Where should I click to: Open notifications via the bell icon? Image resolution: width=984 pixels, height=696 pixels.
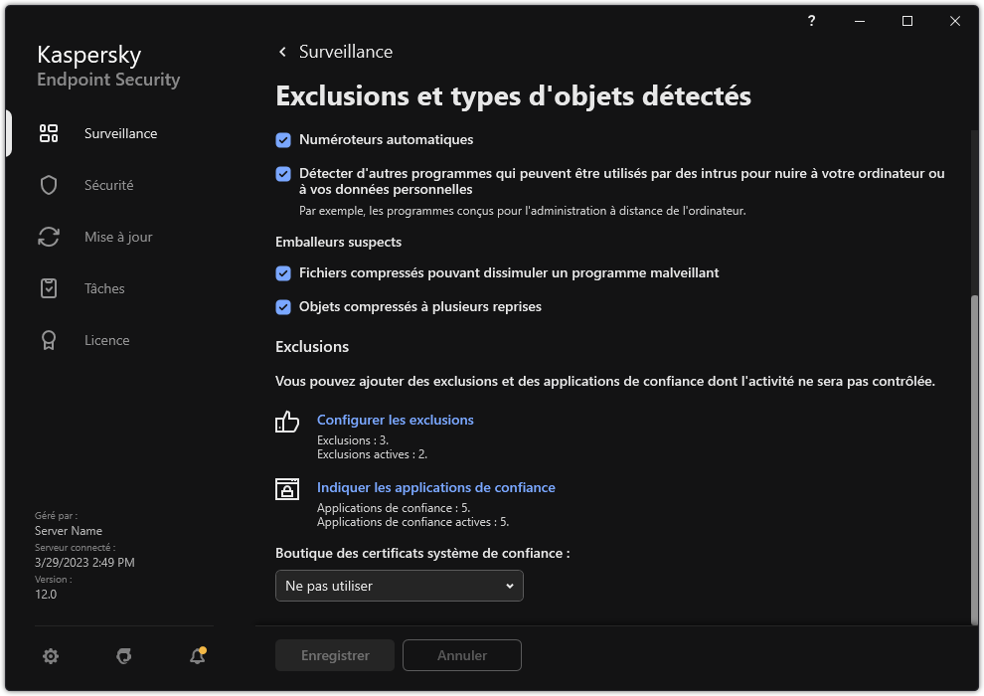coord(197,656)
